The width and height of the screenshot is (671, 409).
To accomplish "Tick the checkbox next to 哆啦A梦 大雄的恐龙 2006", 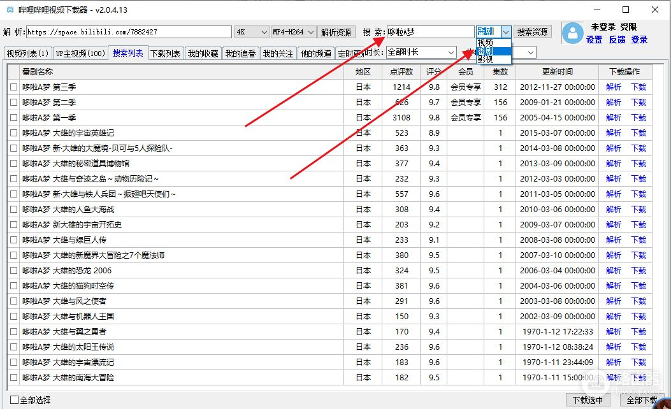I will [13, 271].
